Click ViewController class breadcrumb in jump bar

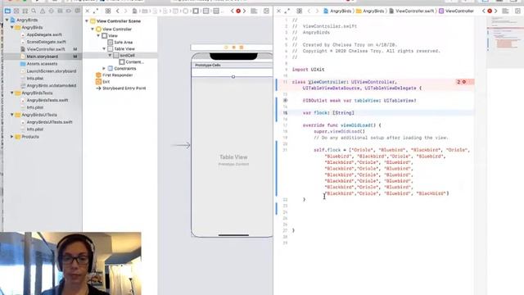457,11
